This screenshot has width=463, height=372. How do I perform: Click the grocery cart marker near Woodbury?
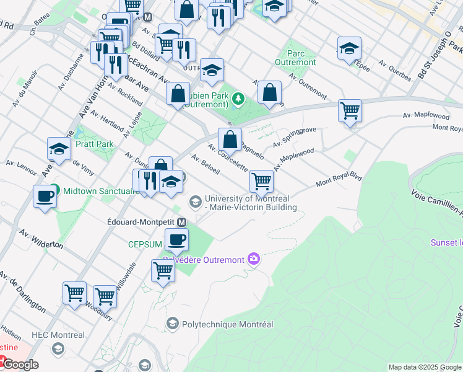(105, 299)
